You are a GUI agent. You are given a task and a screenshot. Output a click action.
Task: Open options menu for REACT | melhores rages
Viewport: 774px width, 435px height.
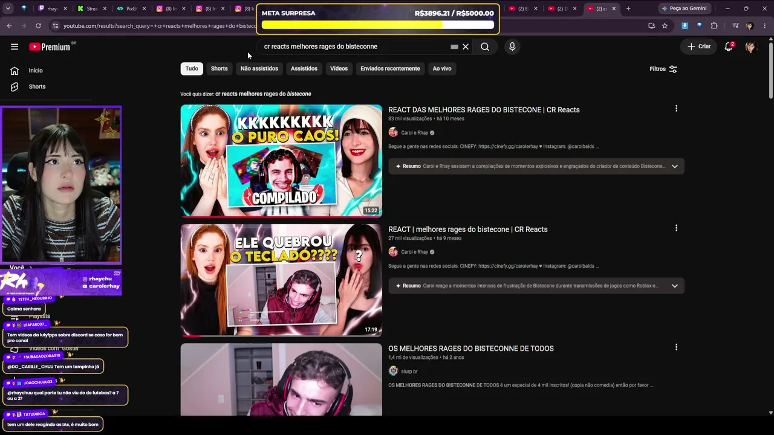(x=676, y=228)
